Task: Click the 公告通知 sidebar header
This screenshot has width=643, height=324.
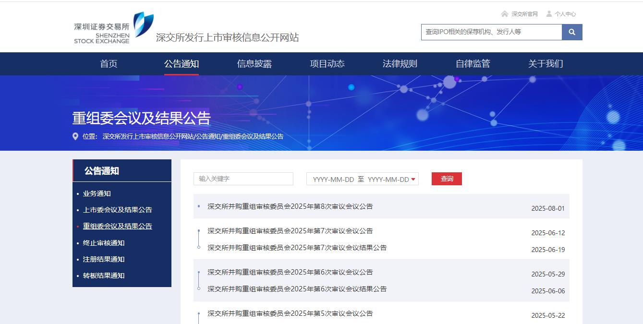Action: point(122,170)
